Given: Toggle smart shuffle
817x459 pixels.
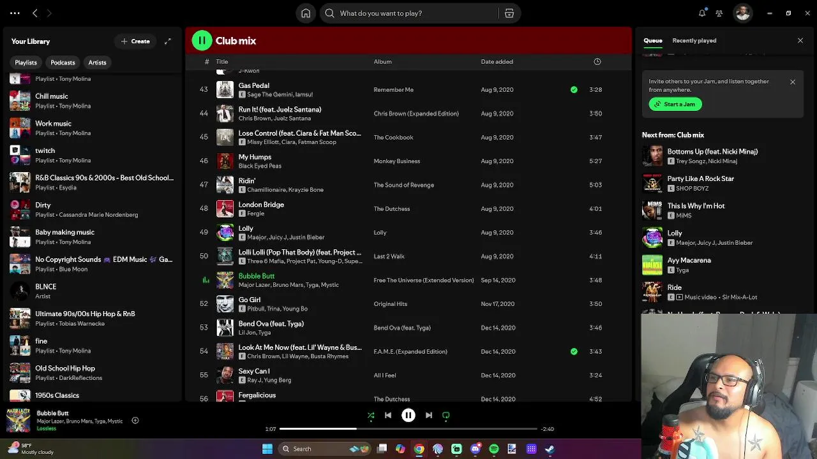Looking at the screenshot, I should 371,416.
